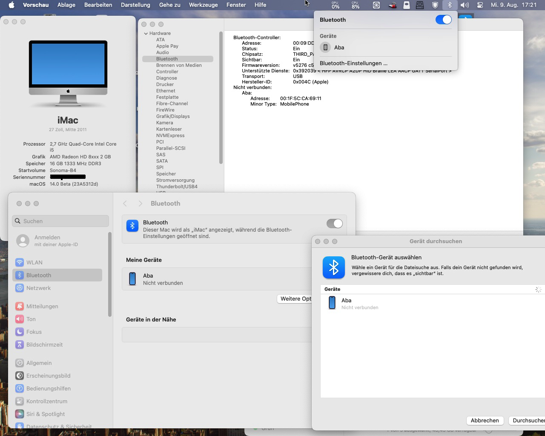The image size is (545, 436).
Task: Open the Werkzeuge menu
Action: coord(204,5)
